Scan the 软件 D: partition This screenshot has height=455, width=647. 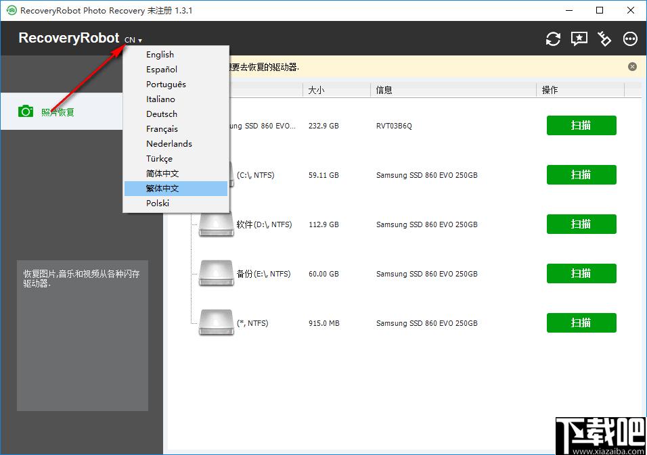click(581, 224)
